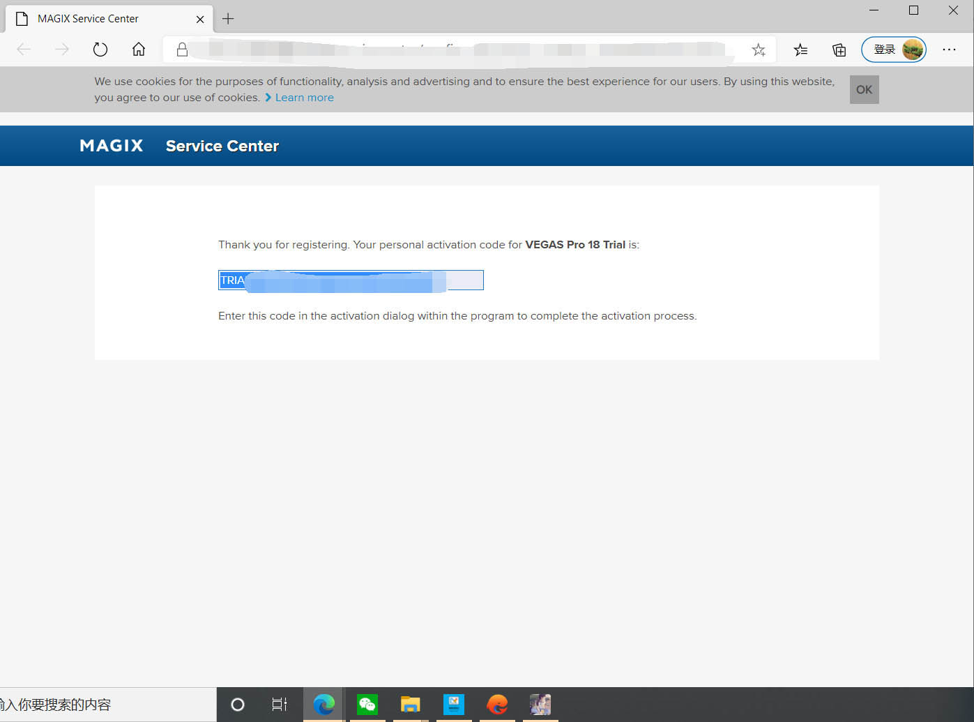Open the photo app icon on taskbar
This screenshot has height=722, width=974.
click(x=540, y=705)
